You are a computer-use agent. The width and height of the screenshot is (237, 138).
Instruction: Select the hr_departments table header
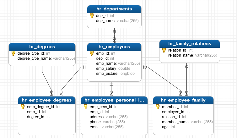(114, 9)
